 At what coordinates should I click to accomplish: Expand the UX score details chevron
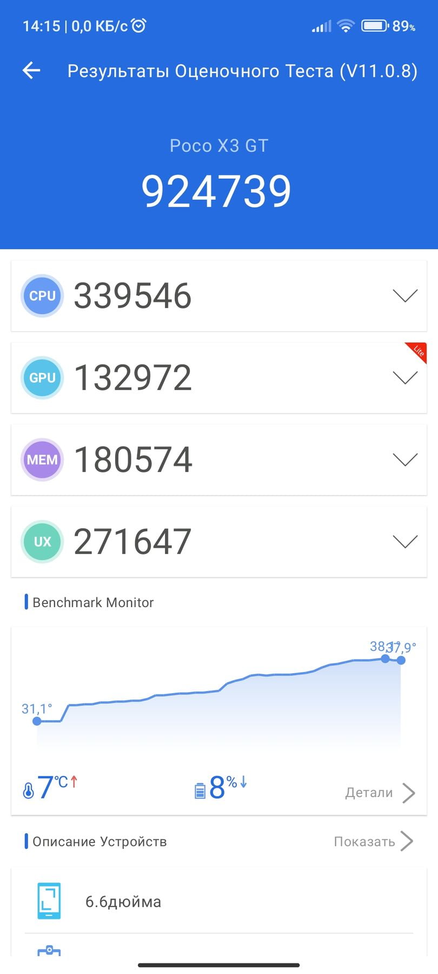pyautogui.click(x=405, y=542)
